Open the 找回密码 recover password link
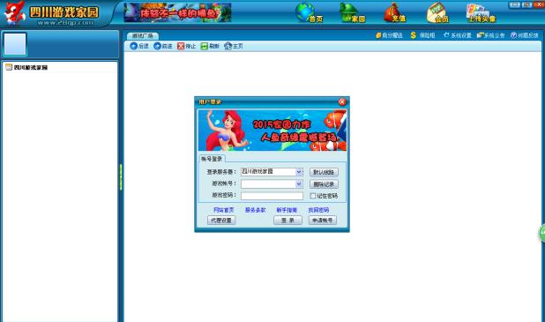 click(318, 210)
